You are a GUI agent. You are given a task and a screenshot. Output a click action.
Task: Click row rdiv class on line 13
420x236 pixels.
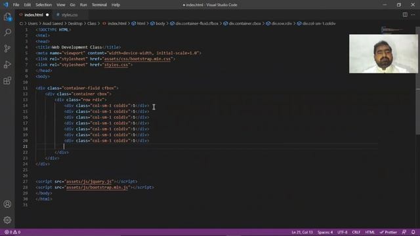[x=93, y=100]
